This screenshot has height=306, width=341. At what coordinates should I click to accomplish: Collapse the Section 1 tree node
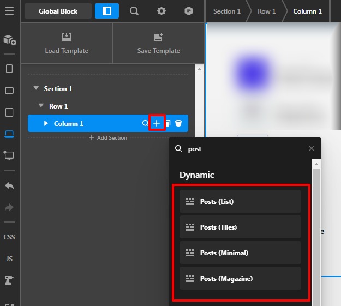(x=36, y=88)
